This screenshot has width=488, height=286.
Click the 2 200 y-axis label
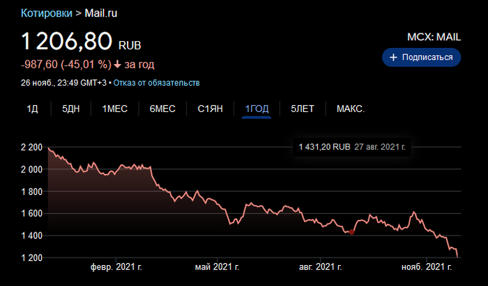click(31, 148)
